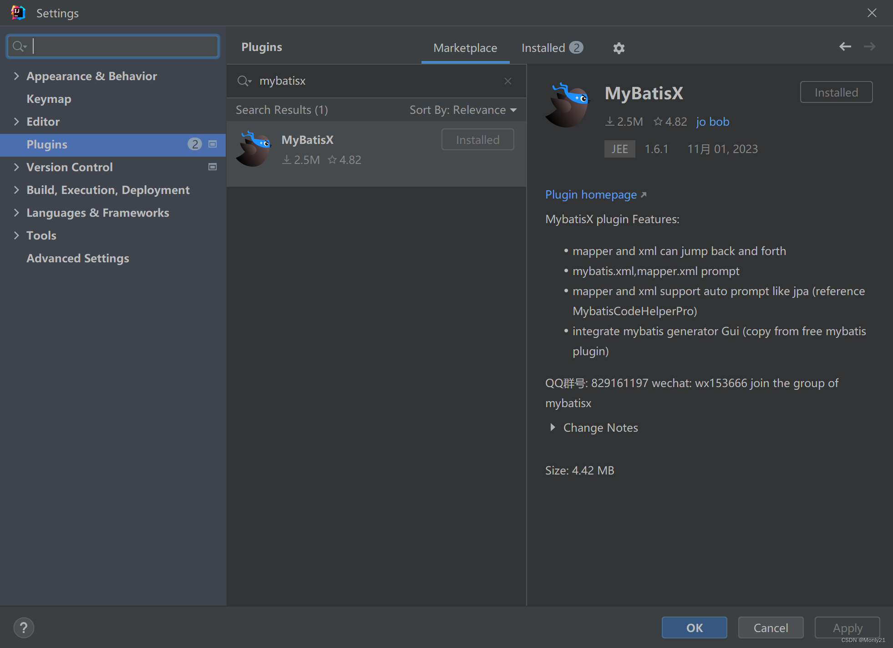This screenshot has height=648, width=893.
Task: Click Installed button in MyBatisX result row
Action: 477,140
